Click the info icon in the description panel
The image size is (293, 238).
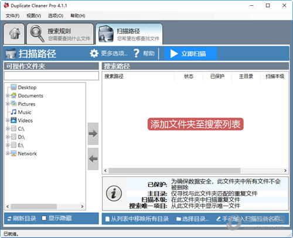click(114, 193)
